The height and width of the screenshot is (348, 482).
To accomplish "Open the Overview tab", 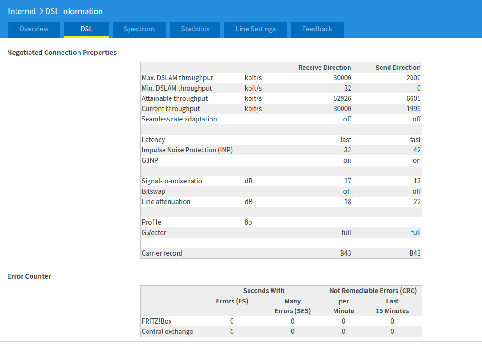I will point(34,29).
